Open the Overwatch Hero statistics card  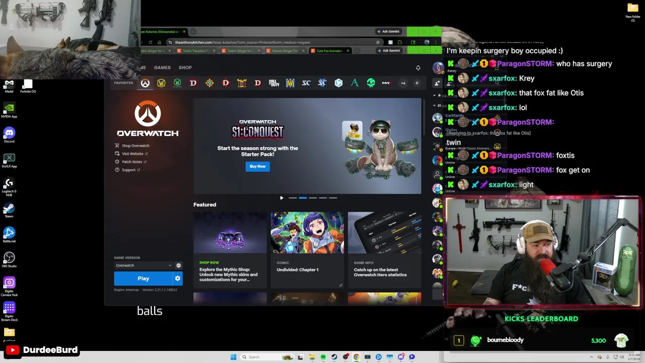click(384, 249)
